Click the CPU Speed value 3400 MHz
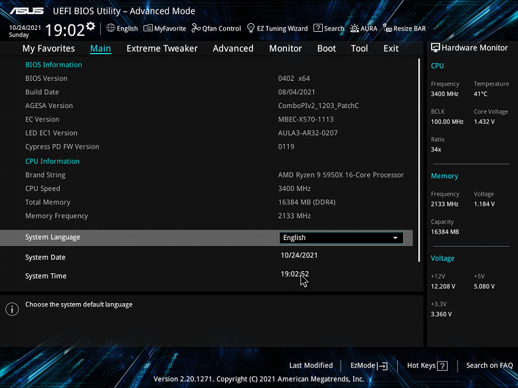 pos(294,189)
